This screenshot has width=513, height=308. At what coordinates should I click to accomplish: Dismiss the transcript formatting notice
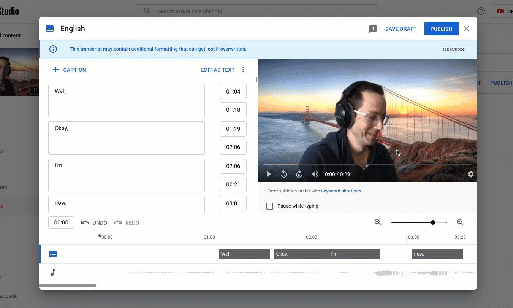coord(453,49)
